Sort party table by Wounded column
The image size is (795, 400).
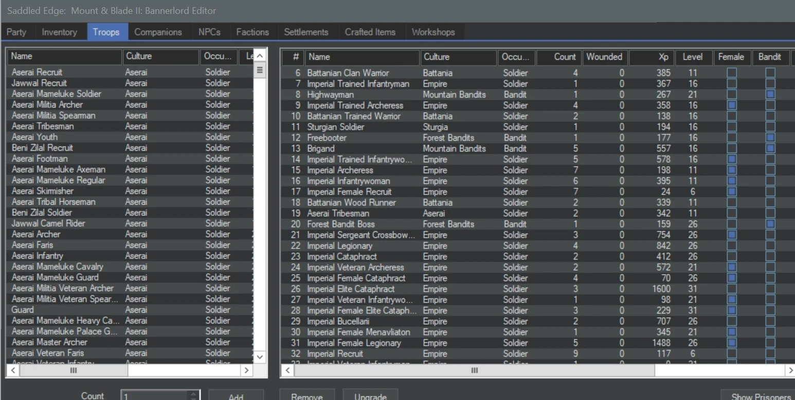click(605, 57)
